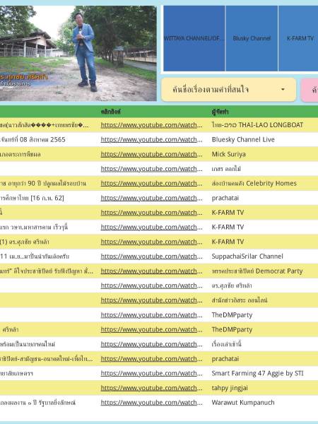Click the producer column header

[220, 112]
